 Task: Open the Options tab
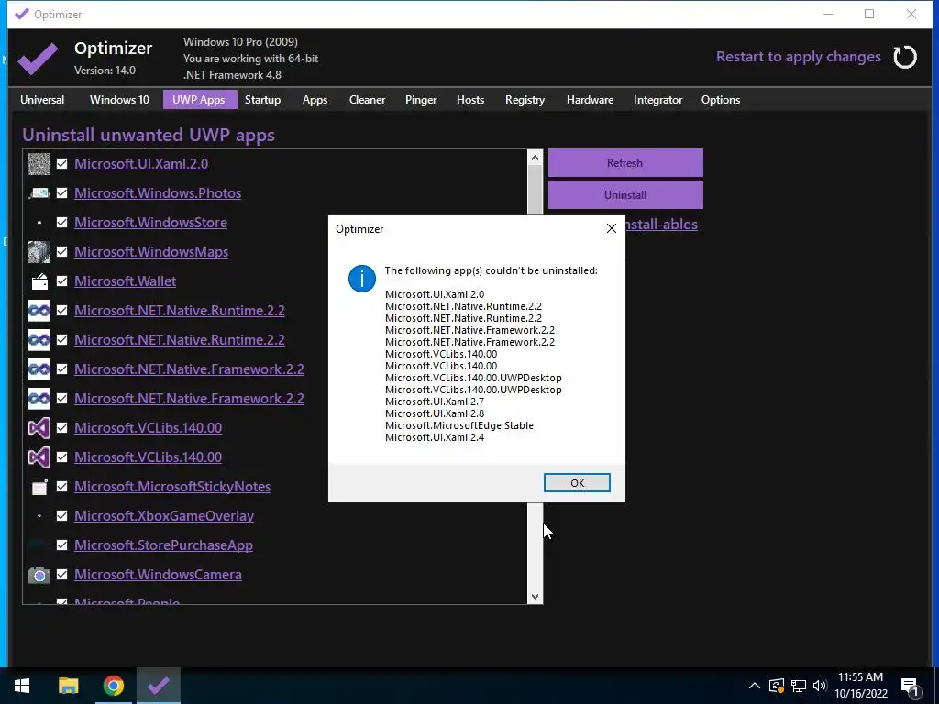(721, 100)
